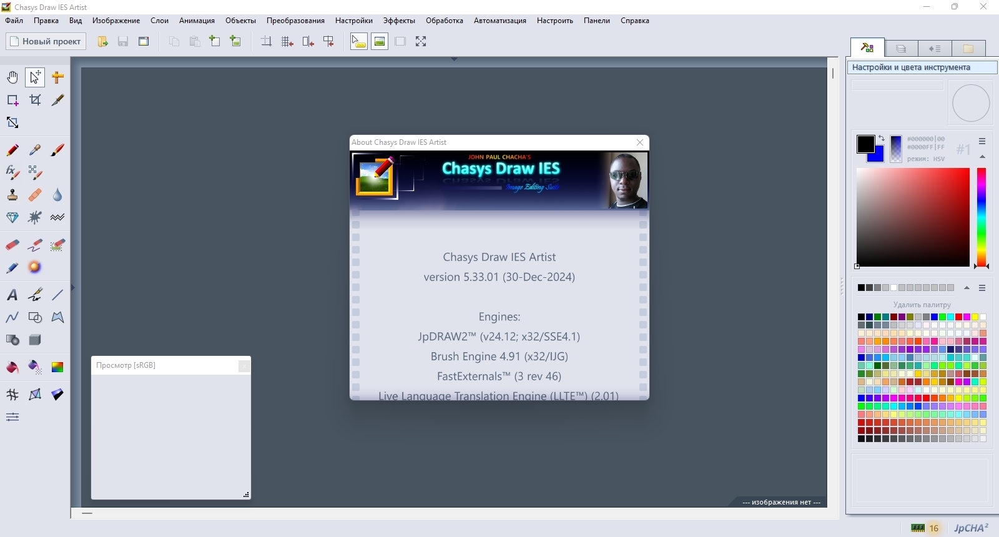The width and height of the screenshot is (999, 537).
Task: Choose the text tool letter A
Action: [x=12, y=295]
